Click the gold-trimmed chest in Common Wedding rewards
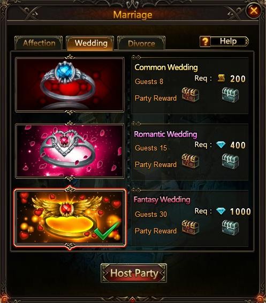 click(191, 95)
